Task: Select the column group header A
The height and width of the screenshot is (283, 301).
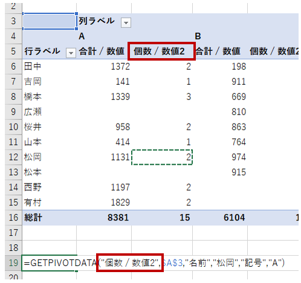Action: [82, 36]
